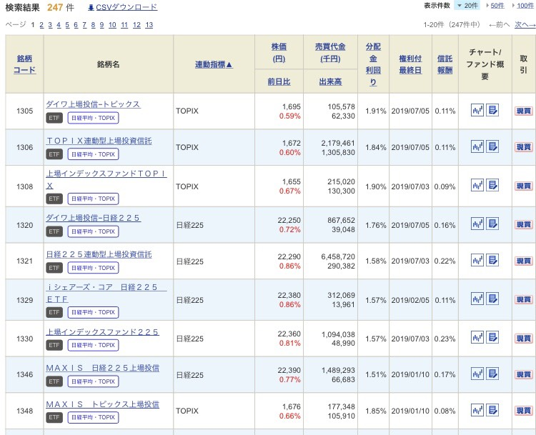Sort by 株価(円) column header
This screenshot has height=435, width=536.
[x=279, y=52]
